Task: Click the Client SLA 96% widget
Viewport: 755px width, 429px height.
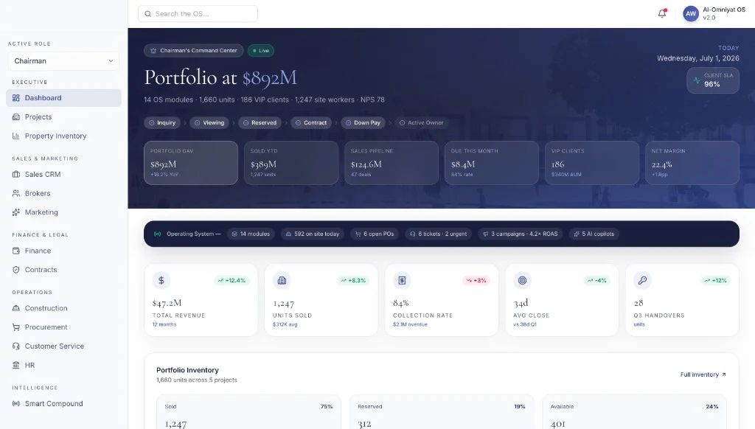Action: (x=713, y=80)
